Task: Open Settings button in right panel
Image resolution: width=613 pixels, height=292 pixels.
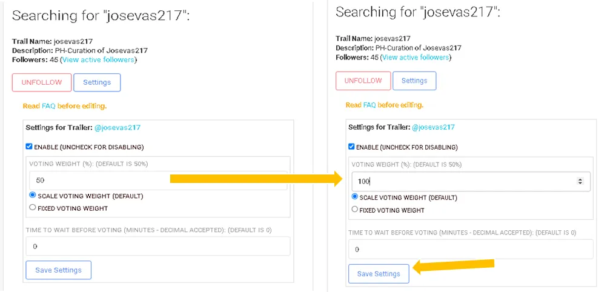Action: pyautogui.click(x=414, y=81)
